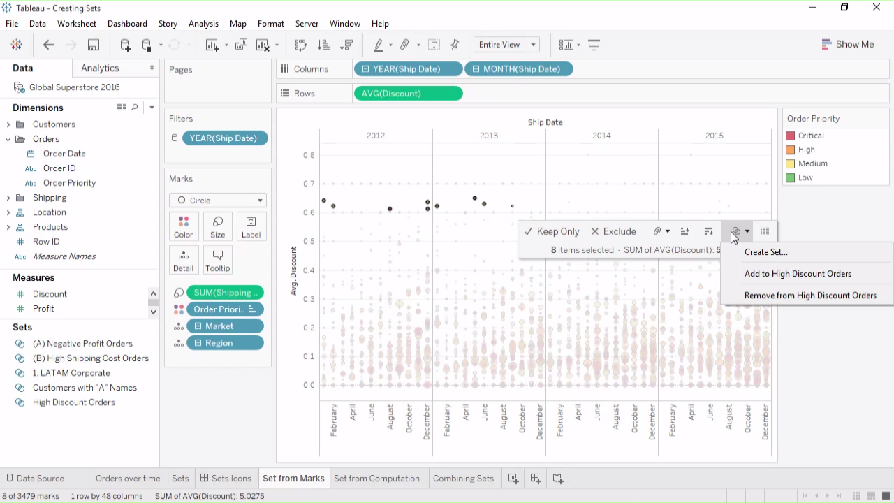Click the New Dashboard tab icon

tap(536, 479)
